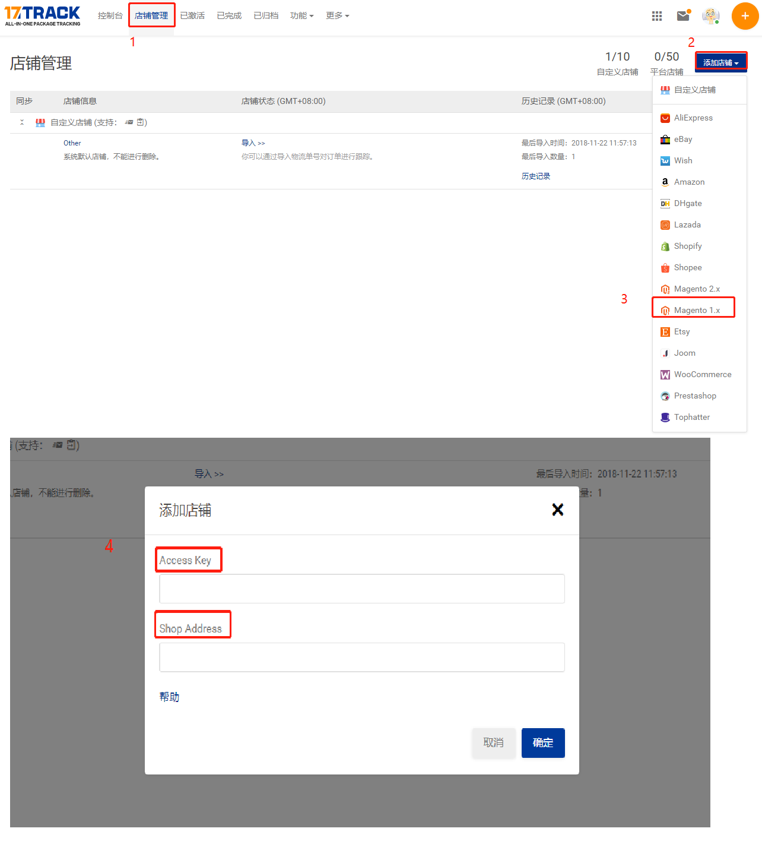This screenshot has width=762, height=841.
Task: Click the Amazon logo icon
Action: [665, 182]
